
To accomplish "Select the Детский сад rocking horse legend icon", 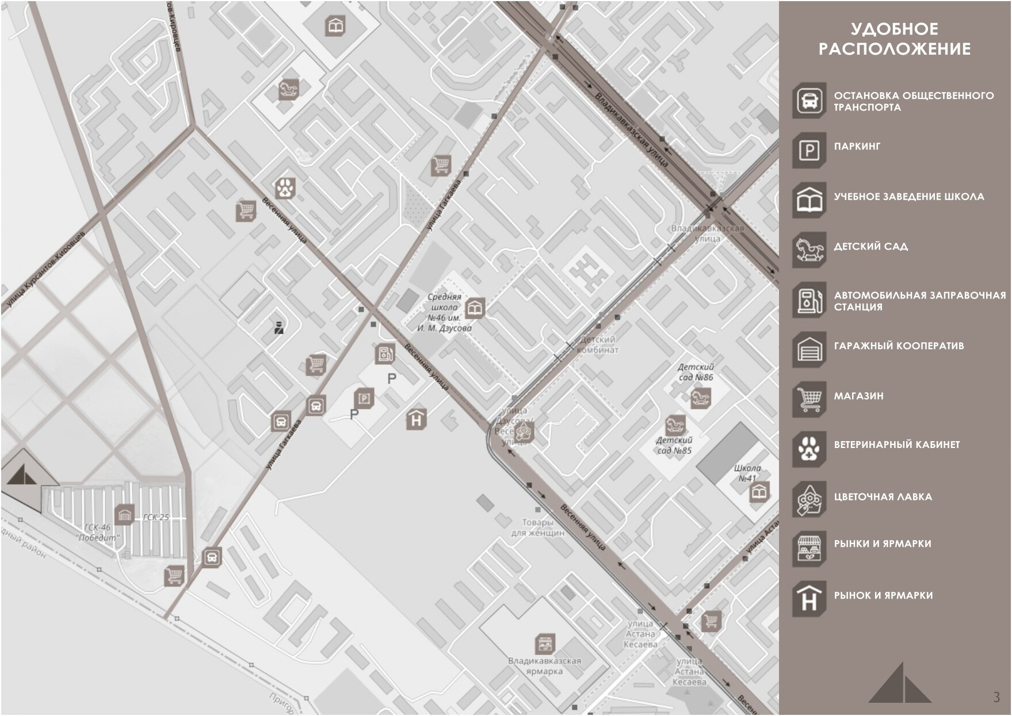I will tap(809, 251).
